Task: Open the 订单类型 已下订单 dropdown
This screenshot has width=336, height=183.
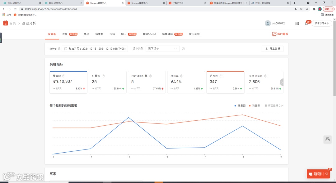Action: 162,49
